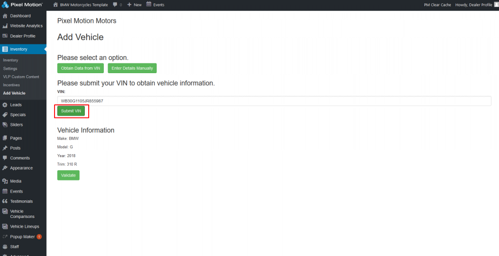Viewport: 499px width, 256px height.
Task: Open Incentives submenu link
Action: [x=12, y=85]
